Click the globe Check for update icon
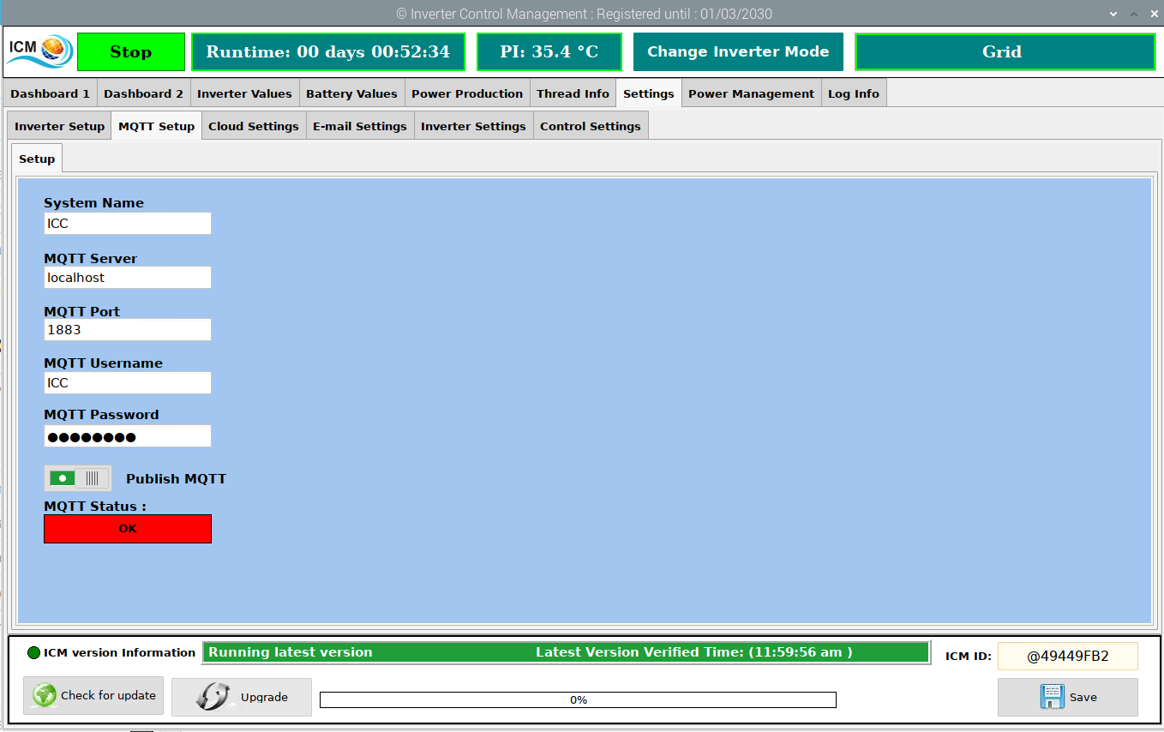 (x=45, y=696)
